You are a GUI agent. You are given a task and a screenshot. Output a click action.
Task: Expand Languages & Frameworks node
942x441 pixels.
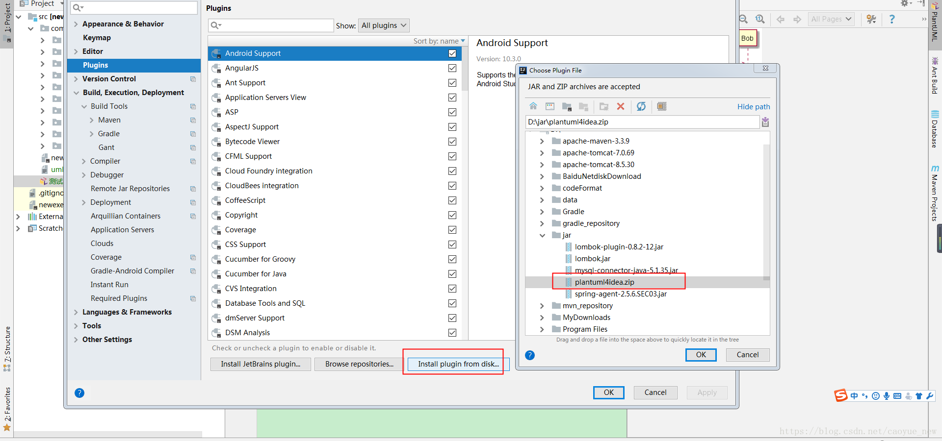[76, 312]
